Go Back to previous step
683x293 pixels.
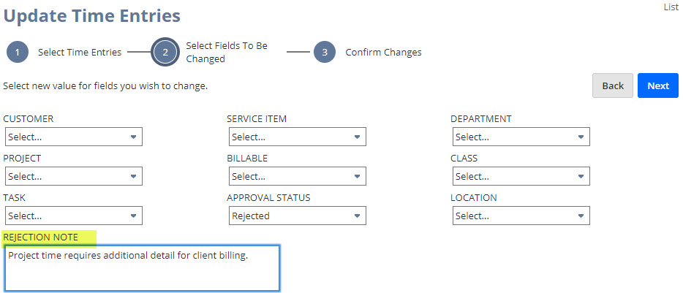[613, 85]
